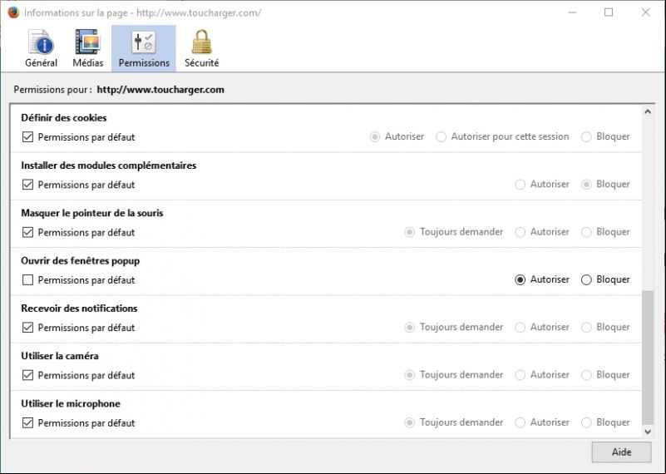666x474 pixels.
Task: Uncheck default permissions for Recevoir des notifications
Action: (27, 328)
